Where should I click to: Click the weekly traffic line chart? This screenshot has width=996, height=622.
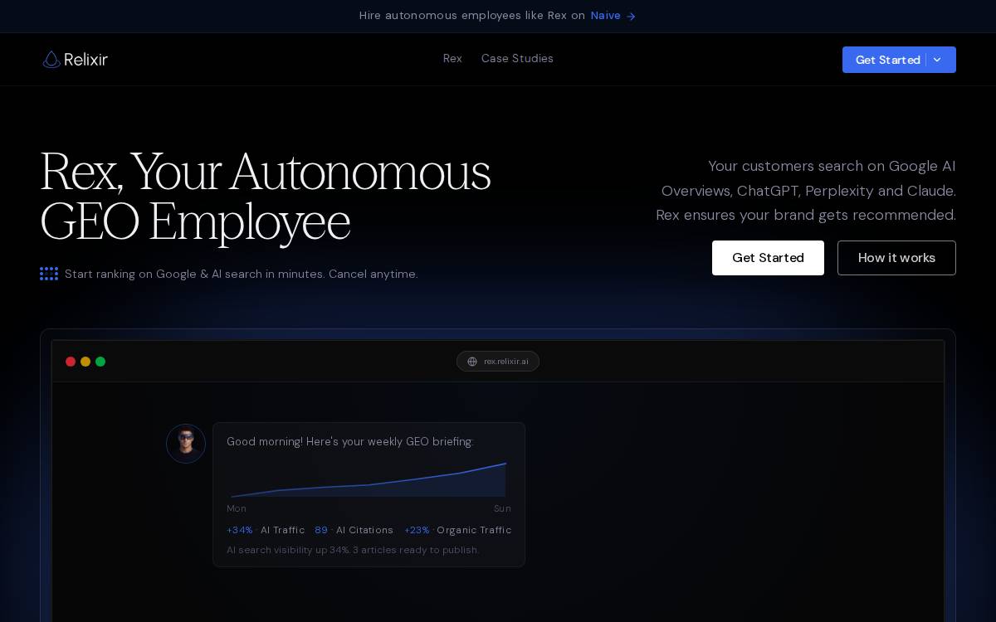369,479
